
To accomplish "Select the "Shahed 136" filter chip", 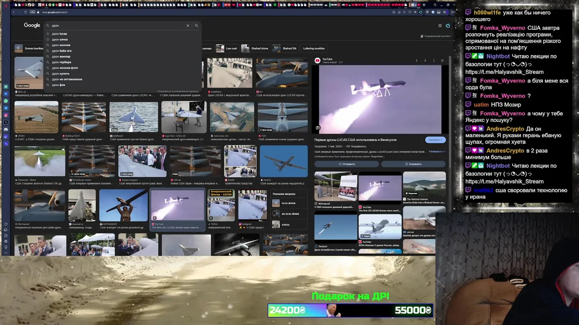I will (285, 48).
